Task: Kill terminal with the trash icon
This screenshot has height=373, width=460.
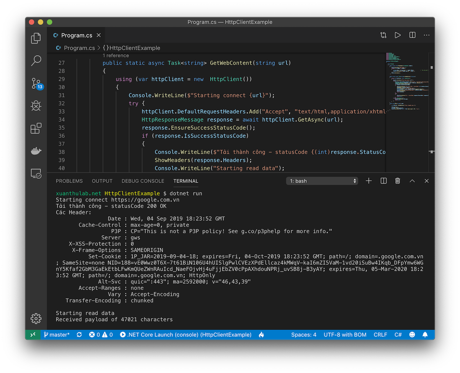Action: pyautogui.click(x=398, y=181)
